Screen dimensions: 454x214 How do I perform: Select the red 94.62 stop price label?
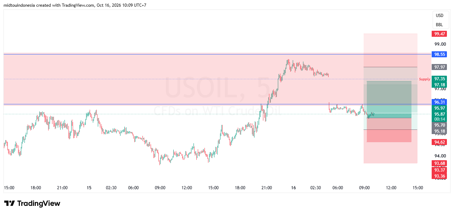coord(439,142)
